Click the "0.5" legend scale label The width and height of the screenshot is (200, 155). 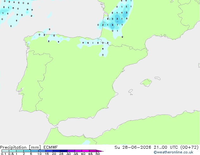pos(11,154)
